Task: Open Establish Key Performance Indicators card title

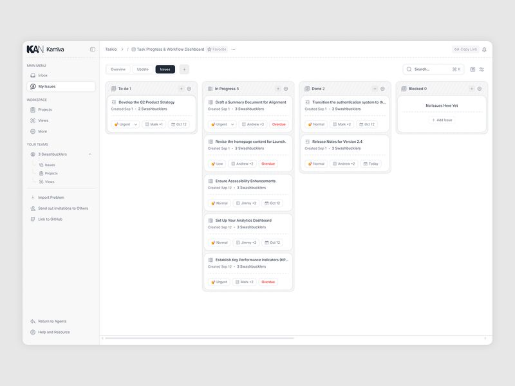Action: coord(252,260)
